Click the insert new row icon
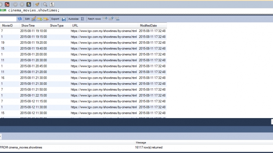 [x=40, y=19]
